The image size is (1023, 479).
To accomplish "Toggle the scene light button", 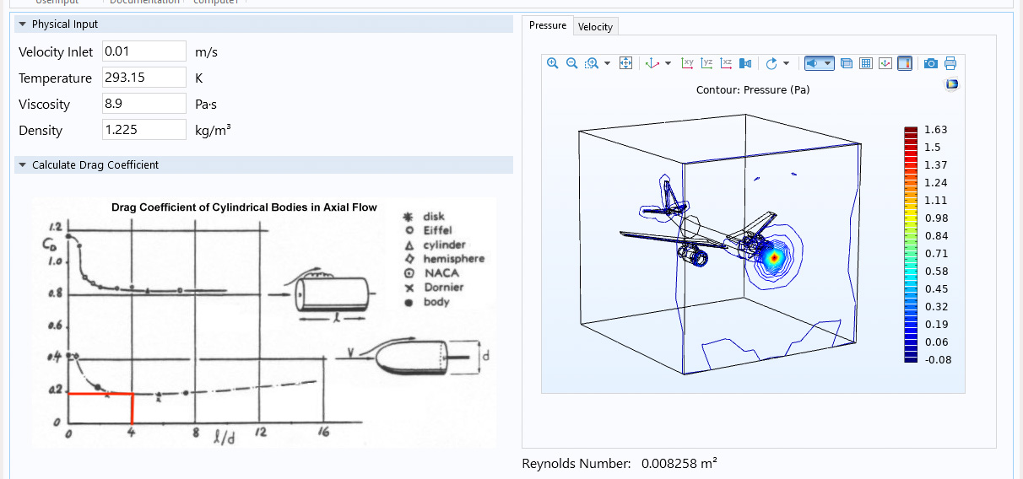I will pos(814,63).
